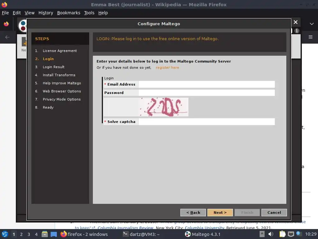The height and width of the screenshot is (239, 318).
Task: Click the Next button
Action: click(220, 212)
